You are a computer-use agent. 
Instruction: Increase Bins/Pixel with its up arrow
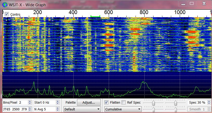[x=30, y=101]
